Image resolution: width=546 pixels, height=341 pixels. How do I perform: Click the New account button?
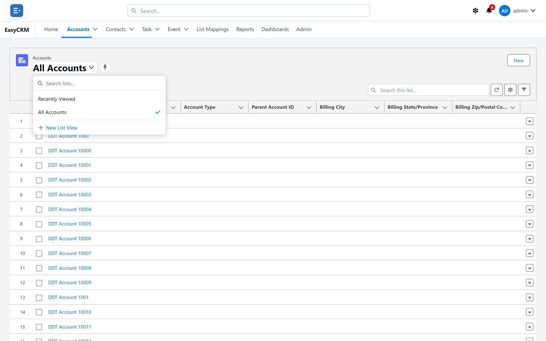[519, 60]
